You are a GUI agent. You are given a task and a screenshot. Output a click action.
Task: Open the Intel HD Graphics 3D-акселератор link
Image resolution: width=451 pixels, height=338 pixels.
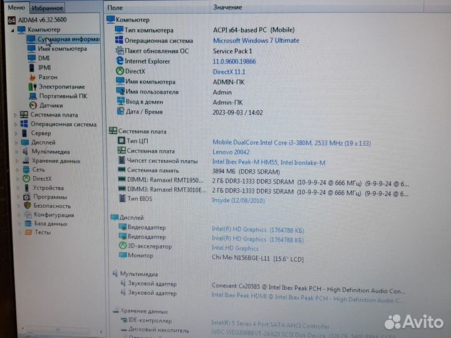[235, 248]
